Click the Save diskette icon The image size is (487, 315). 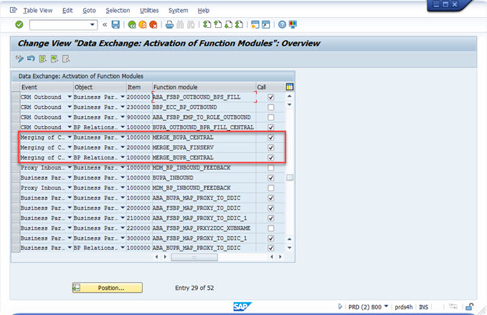[x=115, y=24]
